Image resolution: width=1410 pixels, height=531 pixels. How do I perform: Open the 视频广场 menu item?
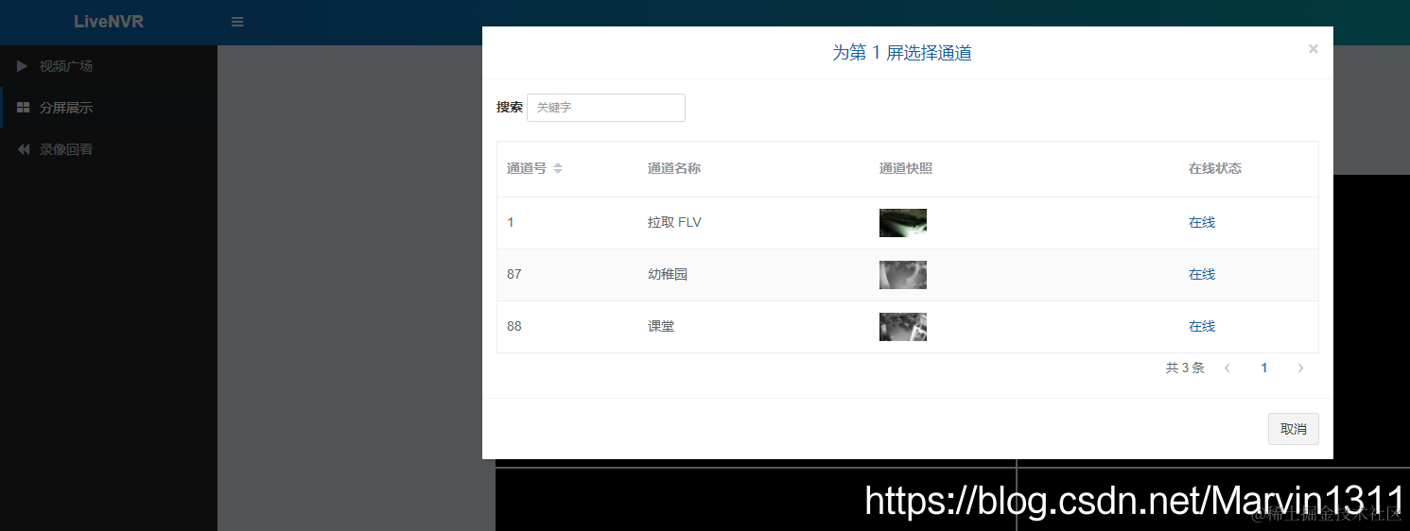pyautogui.click(x=109, y=66)
